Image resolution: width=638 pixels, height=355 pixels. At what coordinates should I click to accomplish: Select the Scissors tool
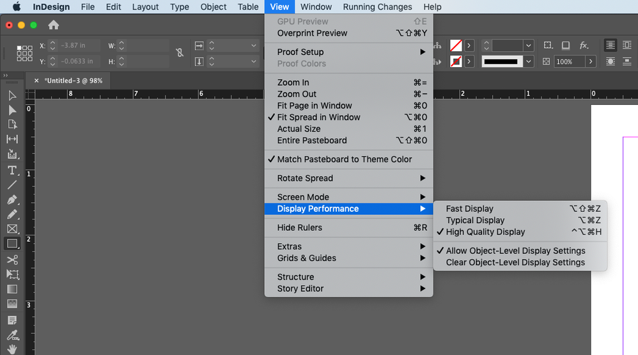coord(12,259)
